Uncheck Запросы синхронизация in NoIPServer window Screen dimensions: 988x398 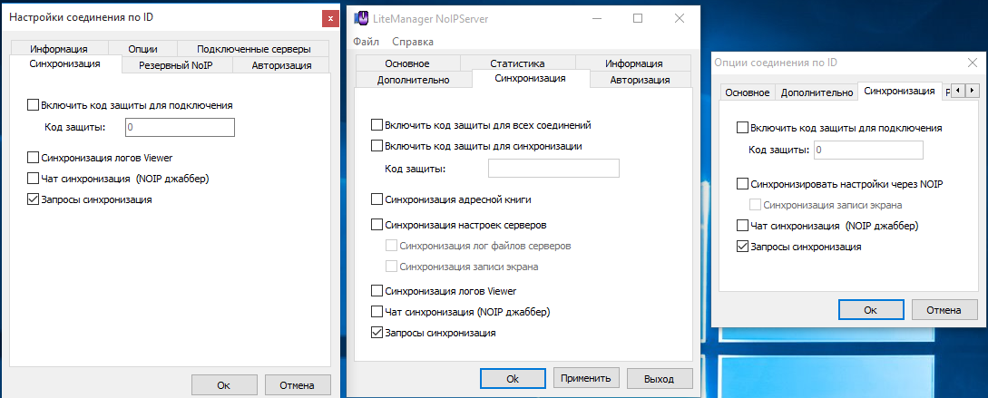coord(377,332)
